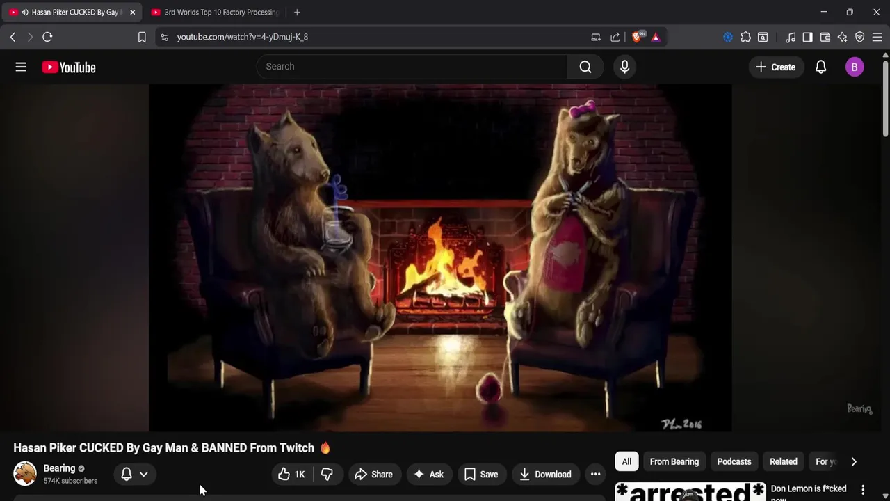Toggle channel notification bell for Bearing
Image resolution: width=890 pixels, height=501 pixels.
click(127, 474)
